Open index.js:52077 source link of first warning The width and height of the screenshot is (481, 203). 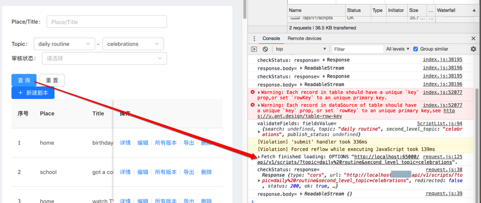point(443,92)
